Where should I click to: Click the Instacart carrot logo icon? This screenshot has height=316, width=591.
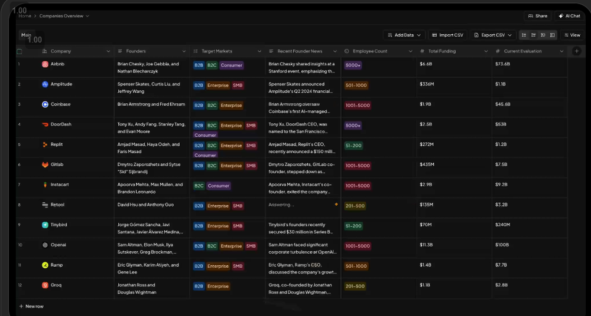(x=45, y=185)
